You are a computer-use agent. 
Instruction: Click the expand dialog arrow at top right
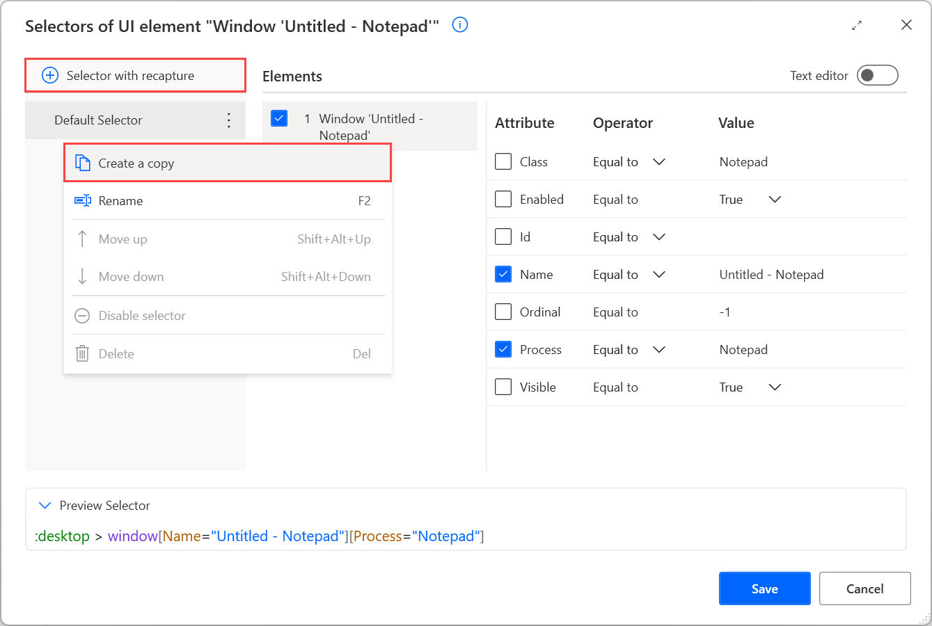point(858,25)
